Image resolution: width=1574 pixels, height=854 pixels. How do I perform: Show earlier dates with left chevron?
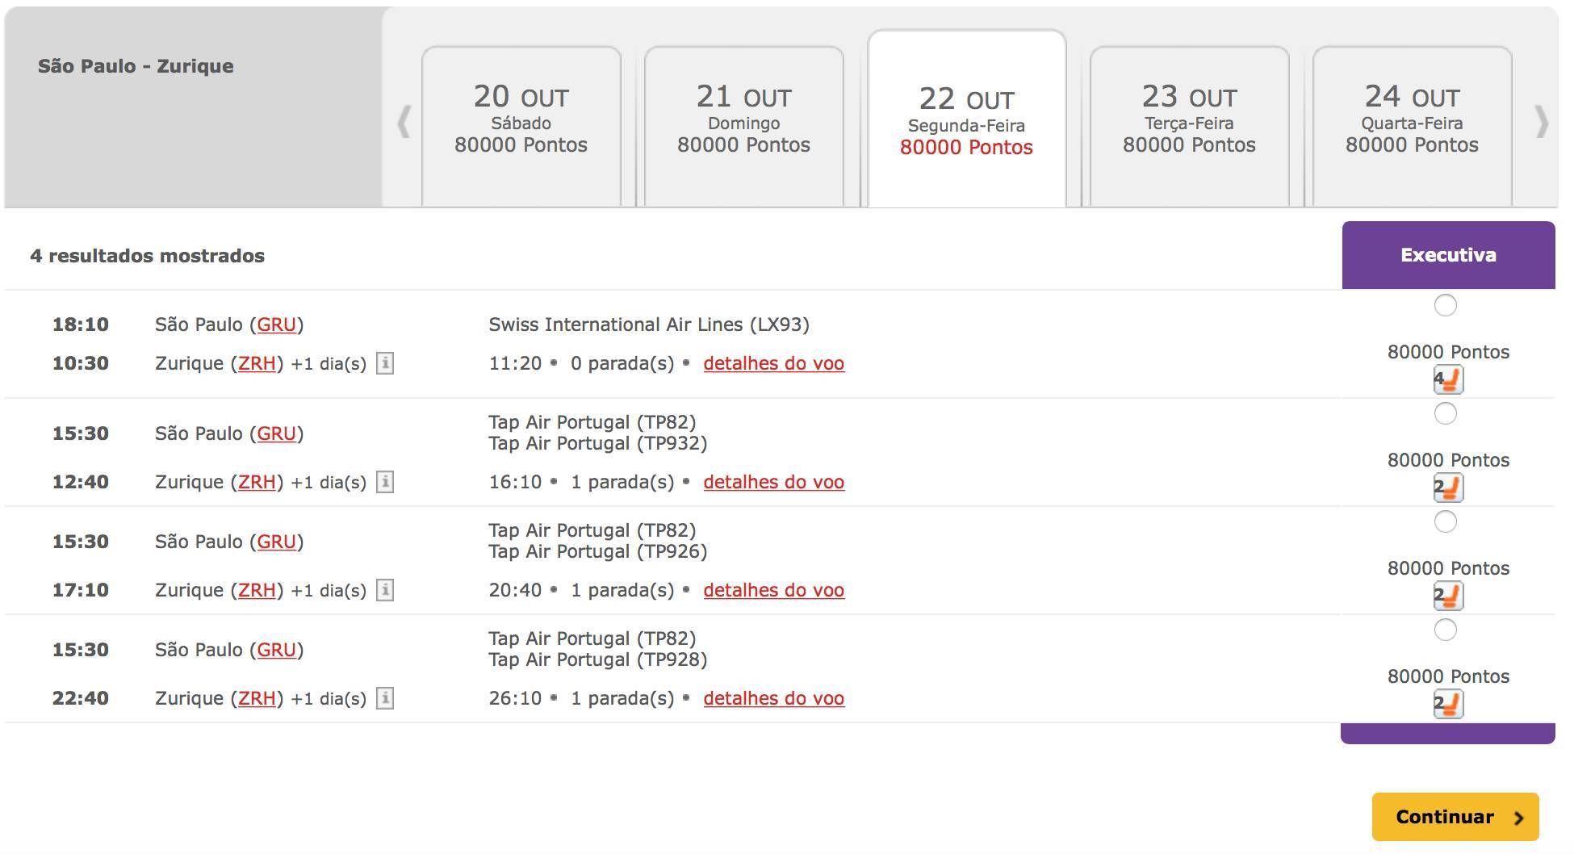(x=404, y=122)
